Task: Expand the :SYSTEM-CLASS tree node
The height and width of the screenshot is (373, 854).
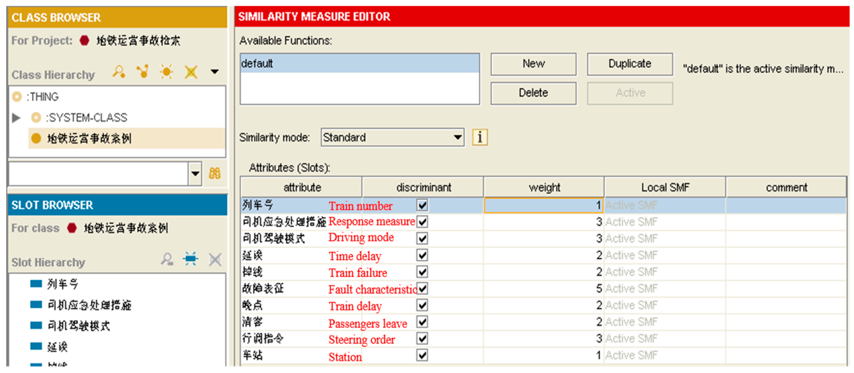Action: pos(16,118)
